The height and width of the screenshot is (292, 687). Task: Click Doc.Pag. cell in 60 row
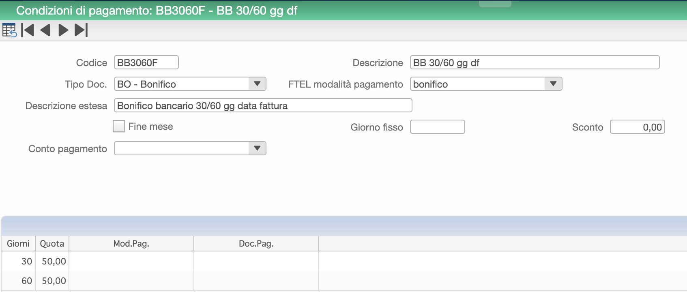[x=256, y=281]
